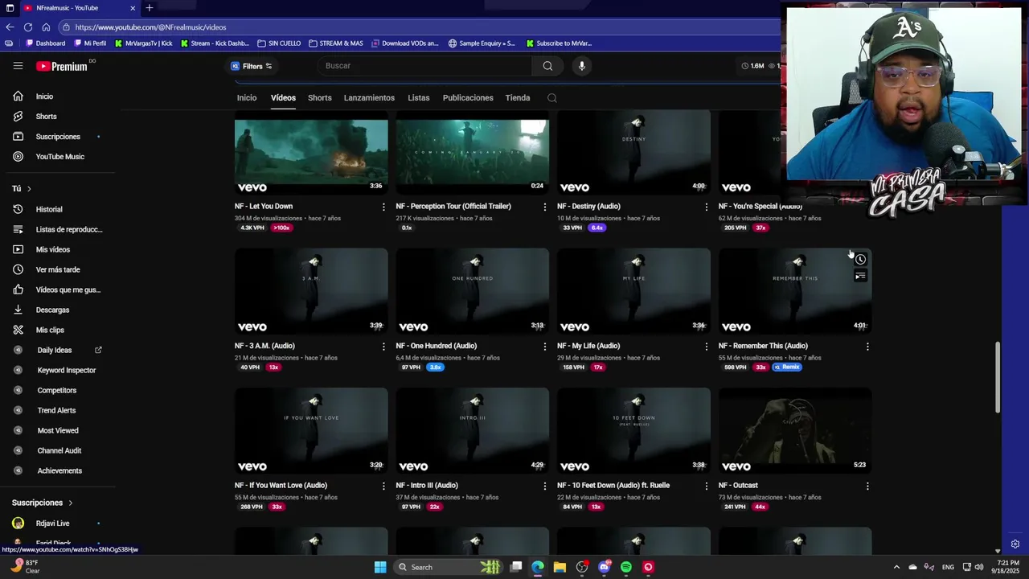Open the NF - Outcast video thumbnail
Screen dimensions: 1029x579
(795, 430)
